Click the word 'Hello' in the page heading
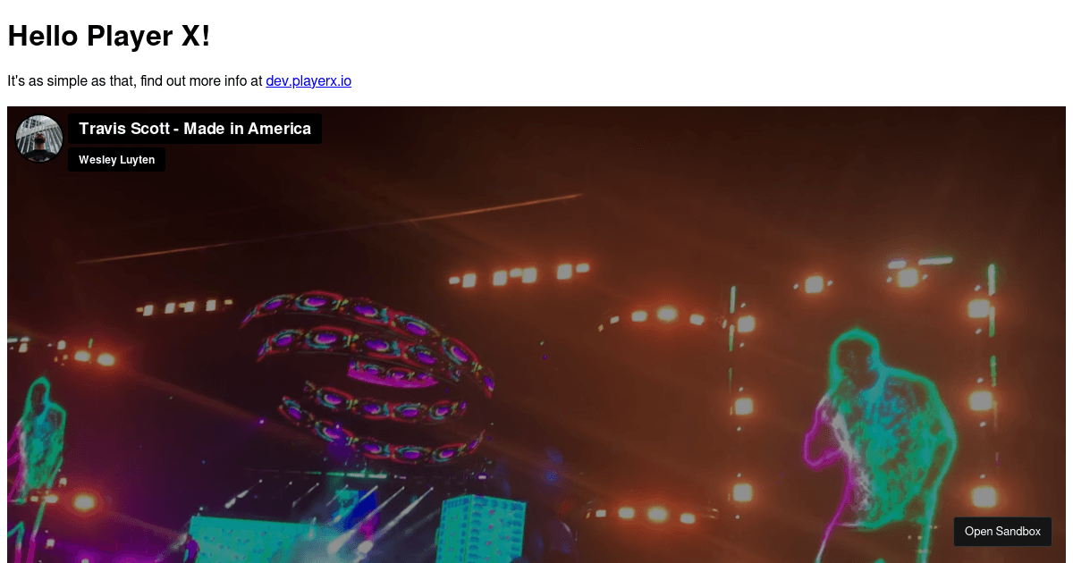Screen dimensions: 1073x563 pyautogui.click(x=43, y=36)
